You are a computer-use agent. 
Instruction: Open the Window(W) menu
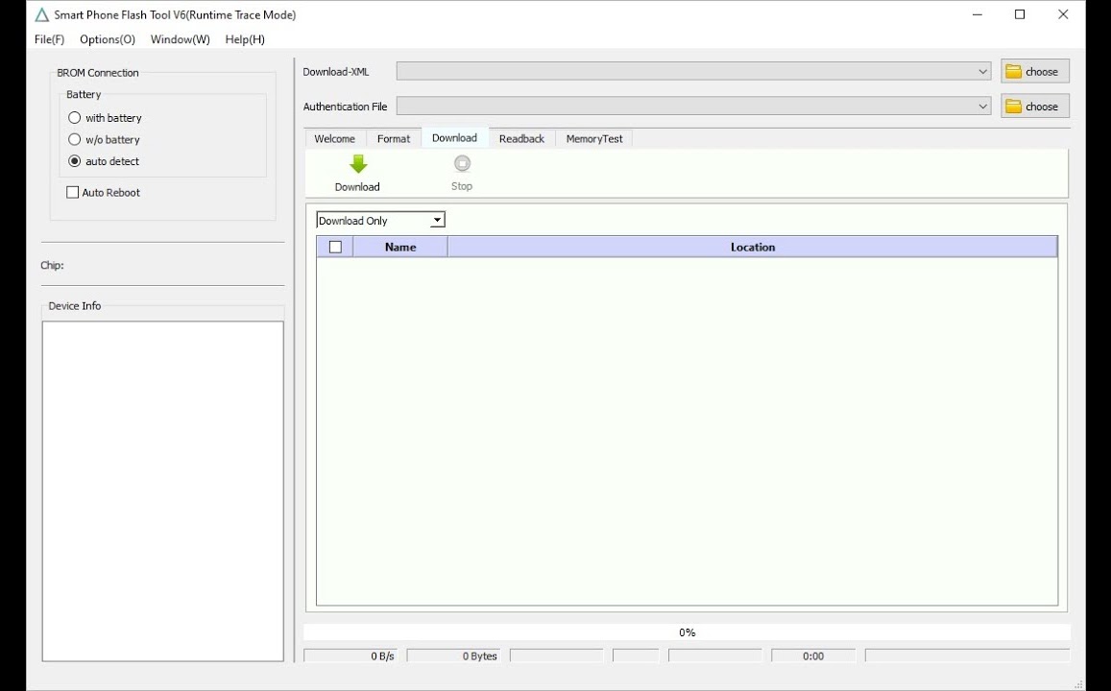click(x=180, y=39)
